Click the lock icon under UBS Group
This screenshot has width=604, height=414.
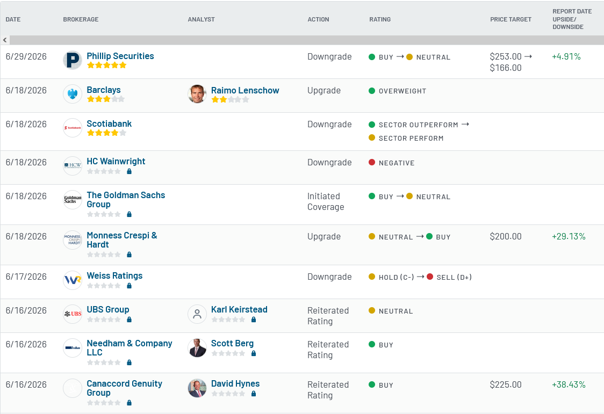pyautogui.click(x=130, y=319)
